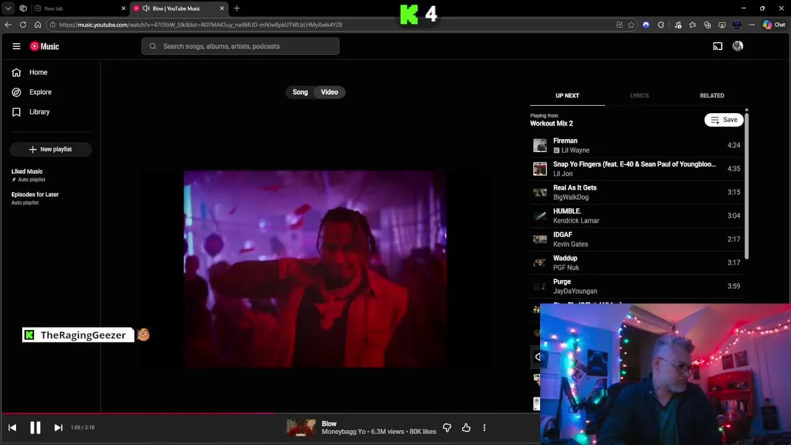Click the red song progress bar
The height and width of the screenshot is (445, 791).
click(138, 413)
